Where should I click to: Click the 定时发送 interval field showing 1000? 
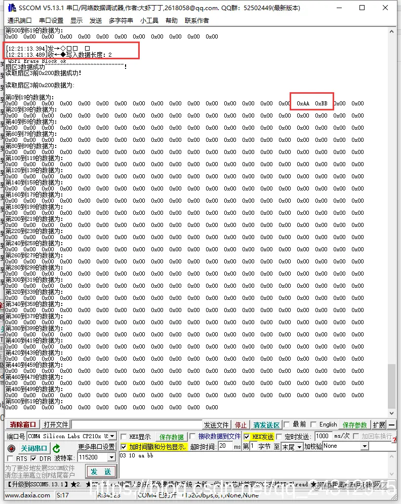click(x=324, y=436)
